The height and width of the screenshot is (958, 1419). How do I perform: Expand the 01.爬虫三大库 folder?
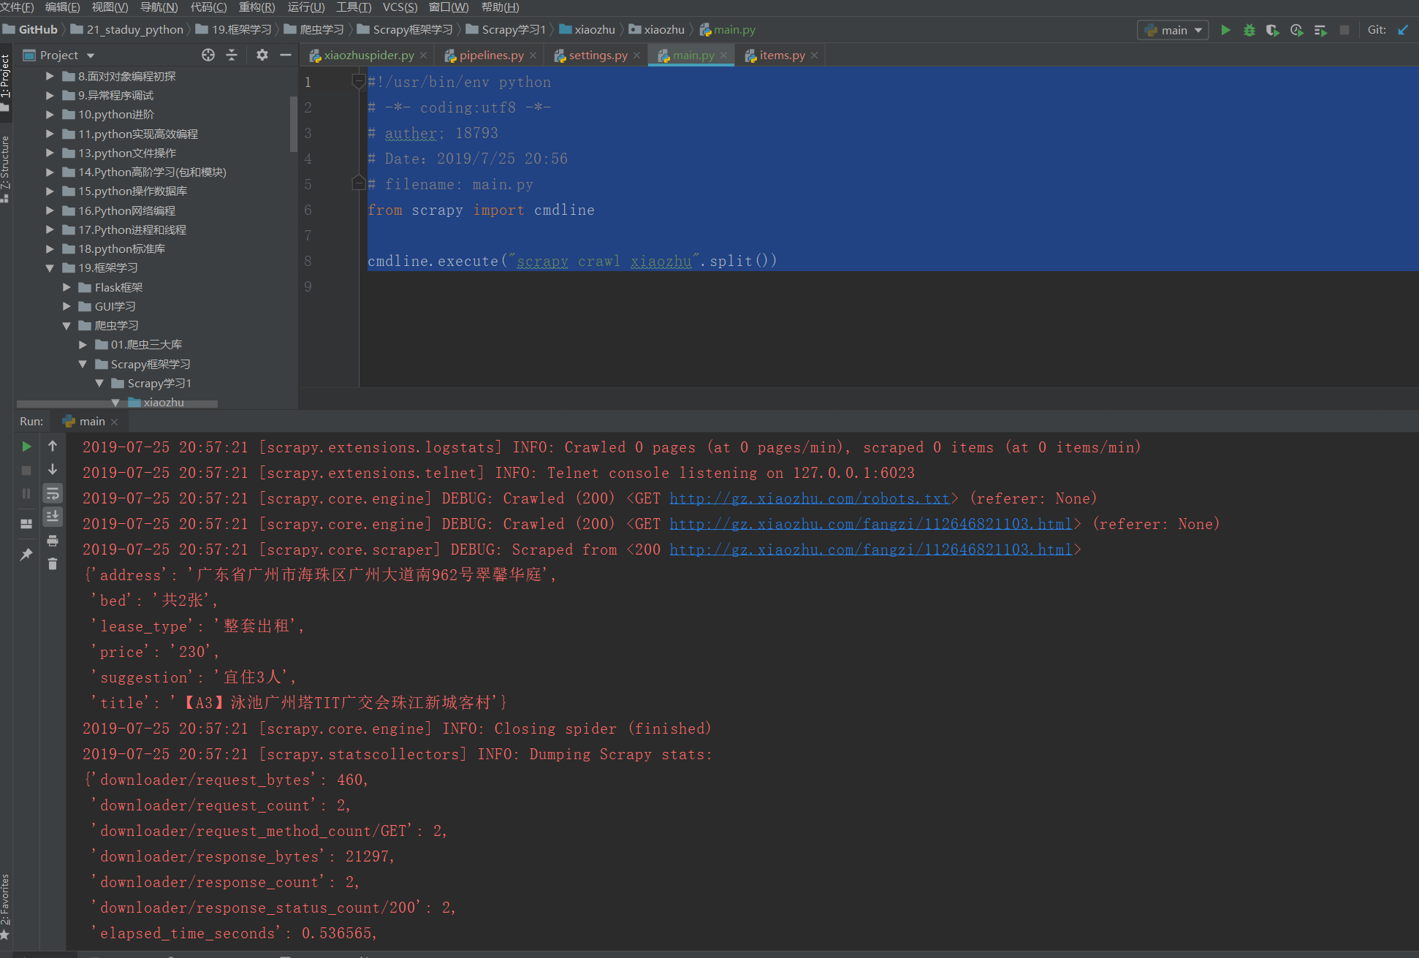[83, 345]
